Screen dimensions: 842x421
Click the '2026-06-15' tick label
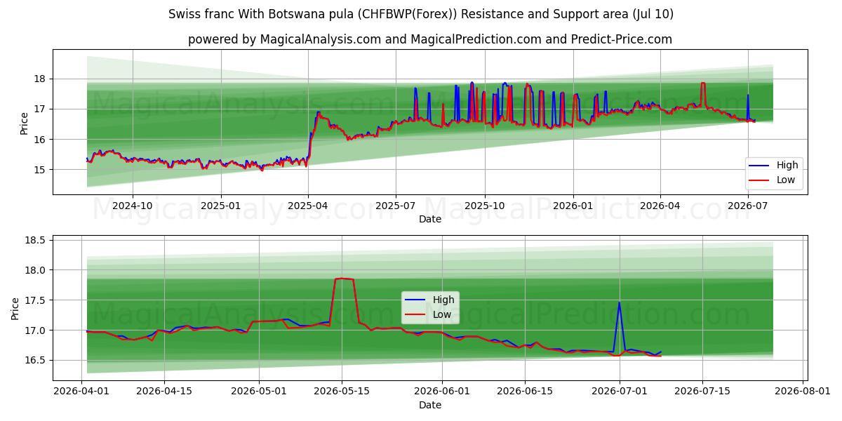(x=525, y=391)
